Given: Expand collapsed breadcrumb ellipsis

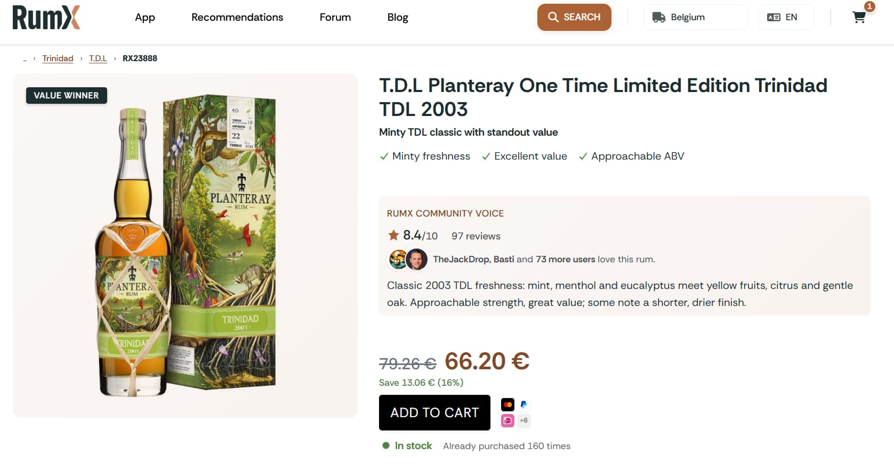Looking at the screenshot, I should [x=25, y=59].
